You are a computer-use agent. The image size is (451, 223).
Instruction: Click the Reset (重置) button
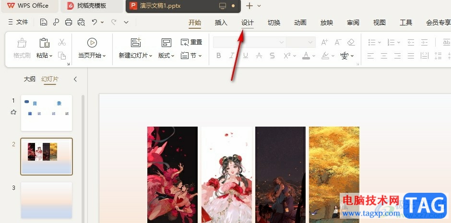click(x=191, y=42)
